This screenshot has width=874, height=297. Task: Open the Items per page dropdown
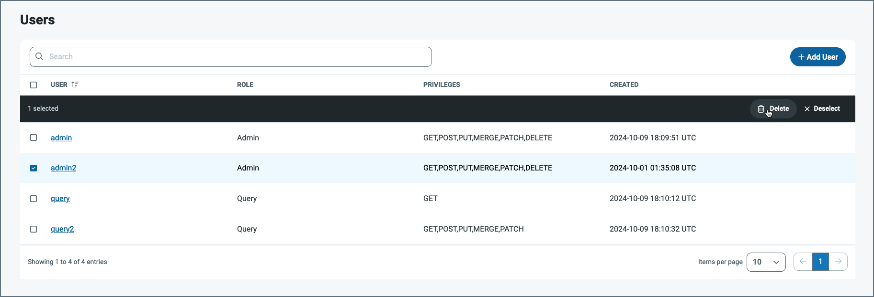pyautogui.click(x=766, y=262)
